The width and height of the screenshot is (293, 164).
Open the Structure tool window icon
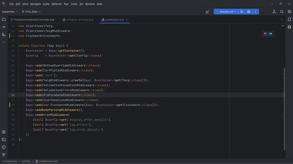coord(4,35)
